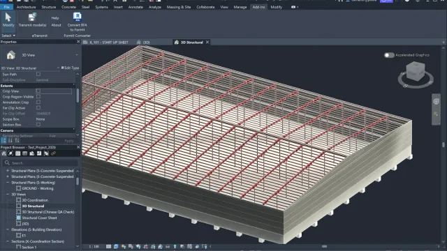
Task: Click the Apply button in Properties
Action: point(69,141)
